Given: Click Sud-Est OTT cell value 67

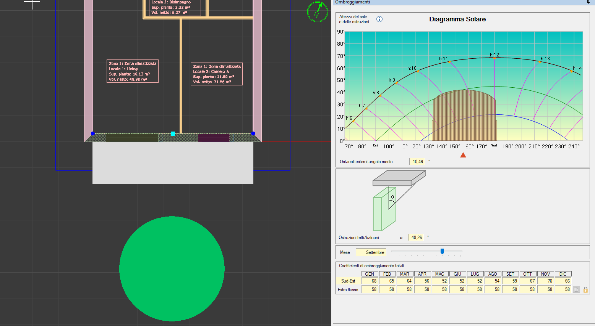Looking at the screenshot, I should (x=528, y=281).
